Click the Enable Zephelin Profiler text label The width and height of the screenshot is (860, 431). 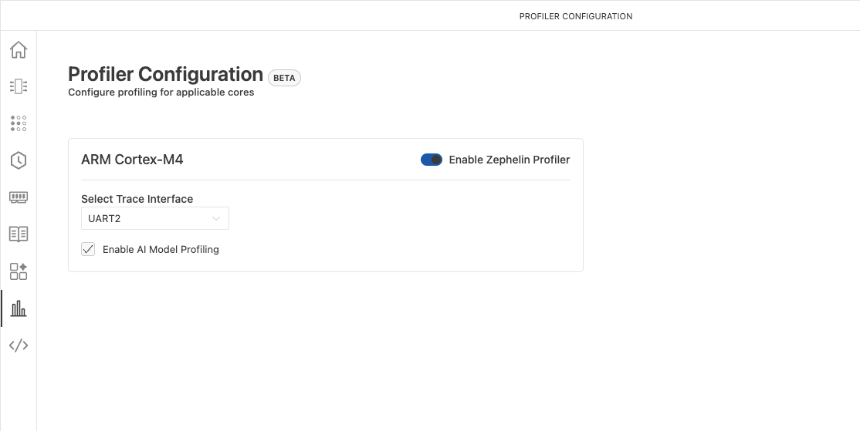(x=510, y=160)
